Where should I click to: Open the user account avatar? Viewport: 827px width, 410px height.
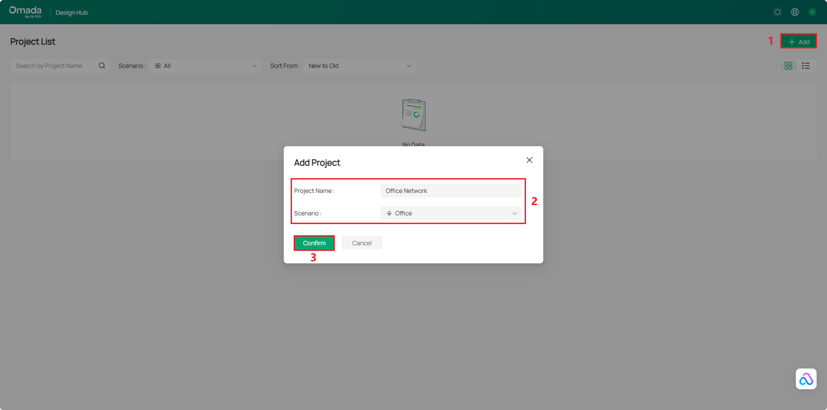click(812, 12)
